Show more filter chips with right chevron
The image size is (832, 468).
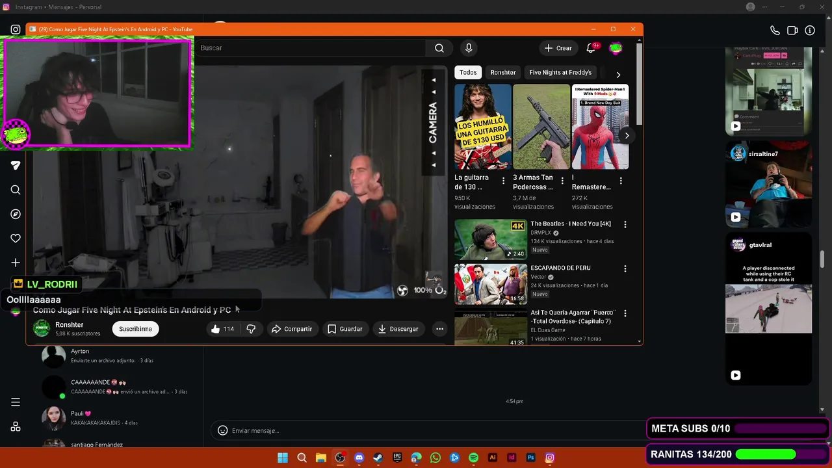click(x=618, y=75)
